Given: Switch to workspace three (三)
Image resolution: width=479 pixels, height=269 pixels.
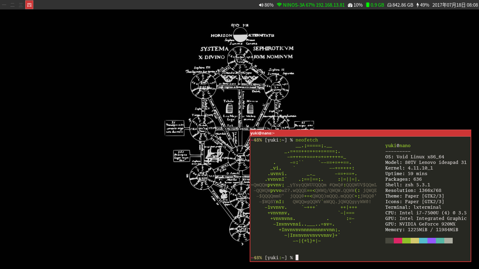Looking at the screenshot, I should pos(21,5).
